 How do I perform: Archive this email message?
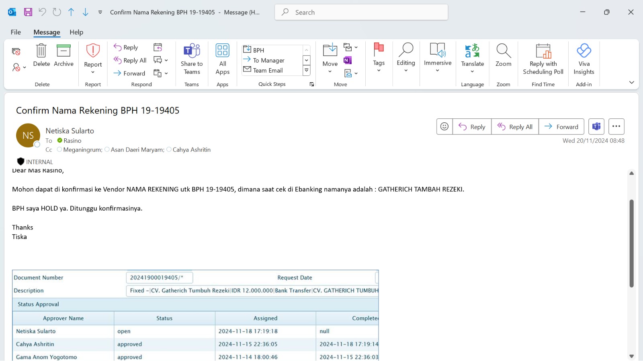63,55
